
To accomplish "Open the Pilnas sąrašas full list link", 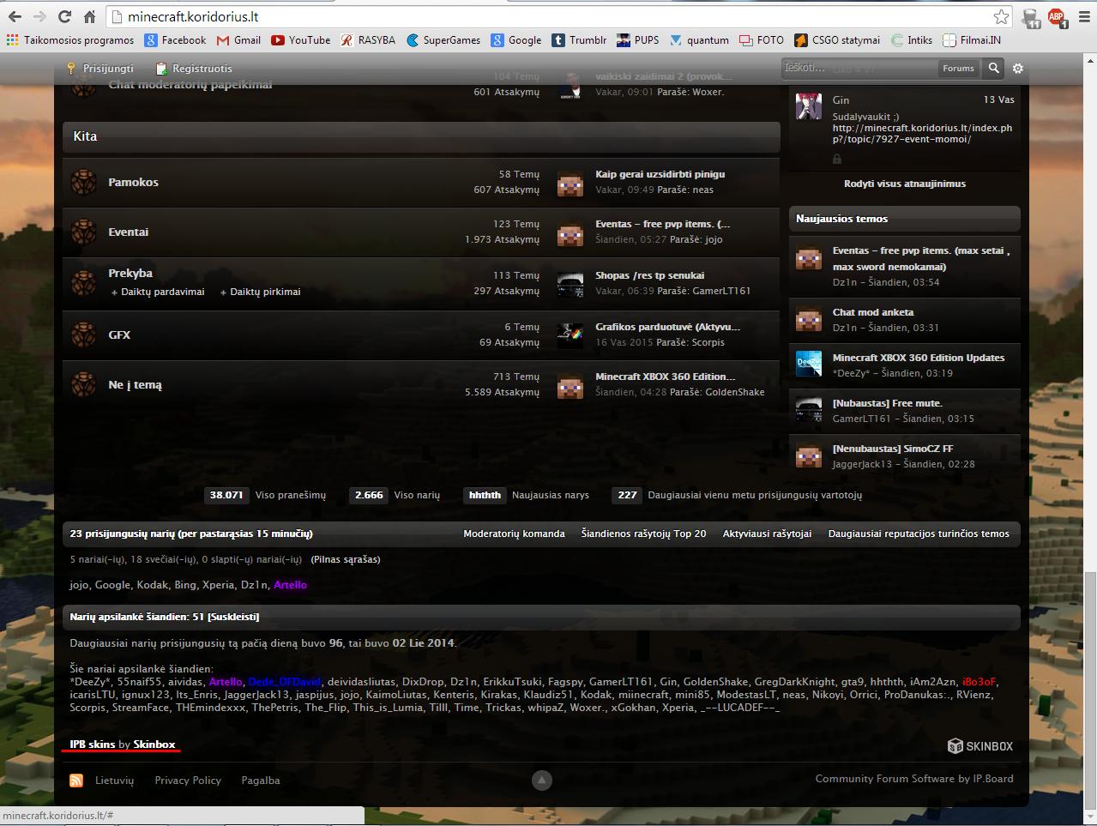I will tap(346, 559).
